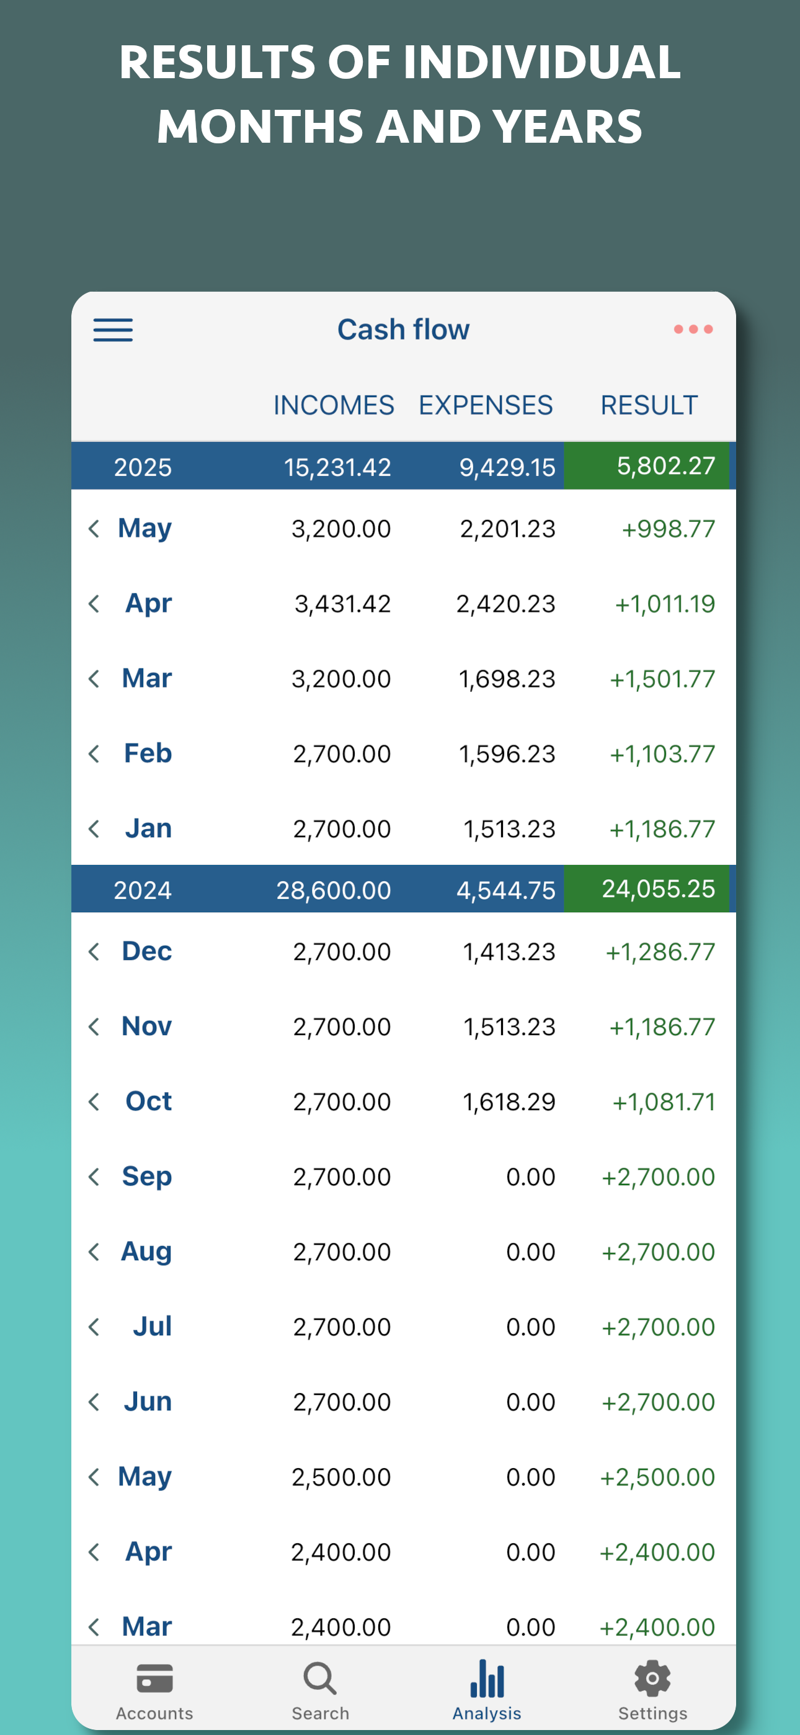Expand the Dec 2024 row chevron
800x1735 pixels.
point(94,952)
